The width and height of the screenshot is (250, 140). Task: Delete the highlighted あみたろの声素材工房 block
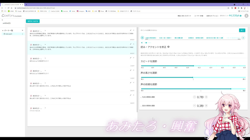134,44
